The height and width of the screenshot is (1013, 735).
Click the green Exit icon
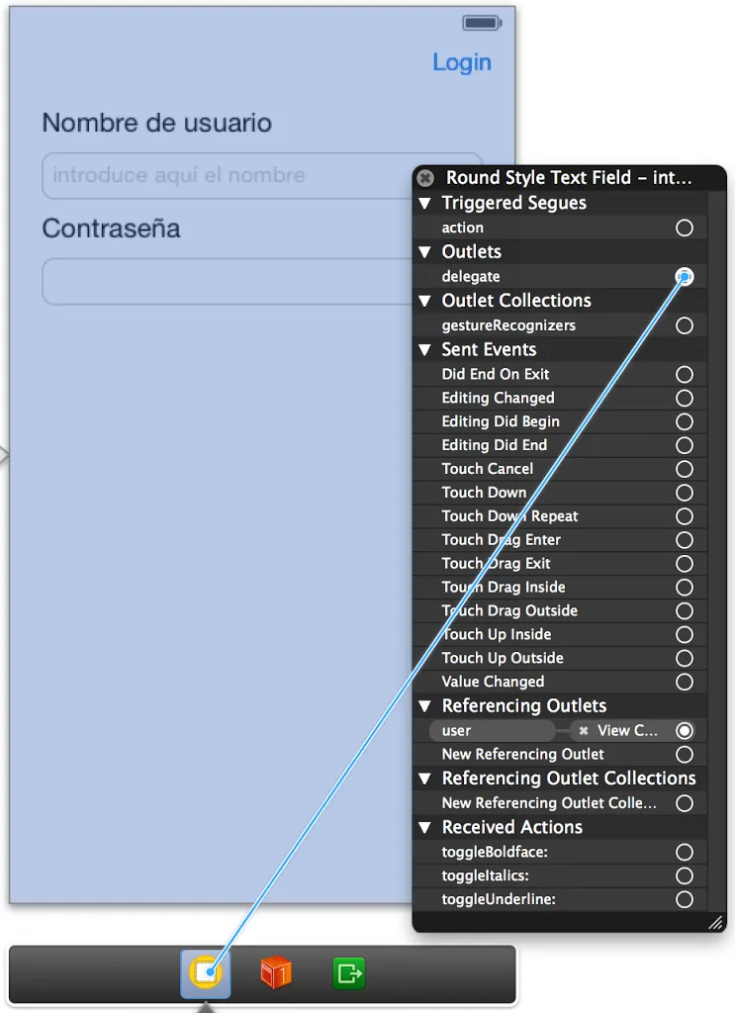point(348,973)
